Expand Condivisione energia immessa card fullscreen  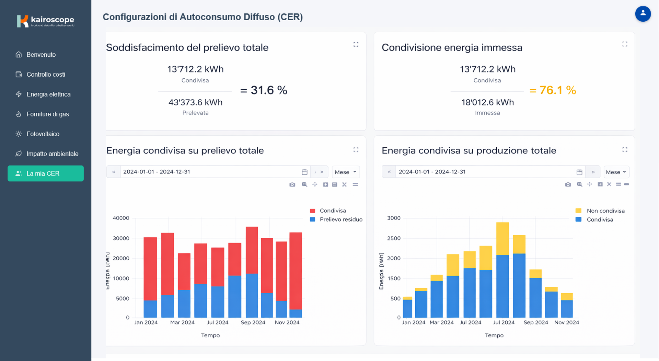click(625, 44)
